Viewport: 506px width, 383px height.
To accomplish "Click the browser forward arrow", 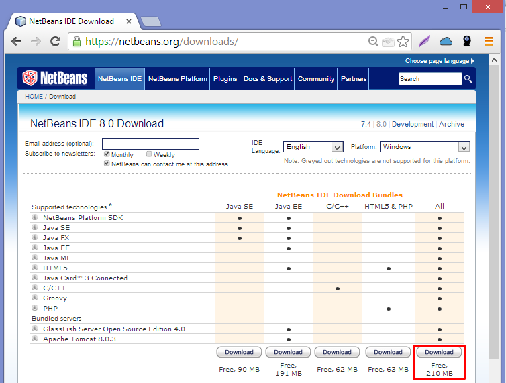I will pos(36,42).
